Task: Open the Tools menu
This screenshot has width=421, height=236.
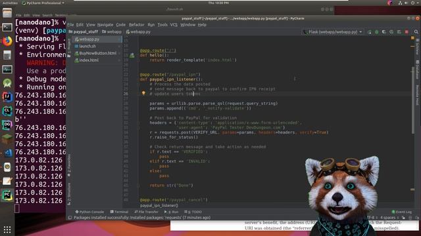Action: [162, 25]
